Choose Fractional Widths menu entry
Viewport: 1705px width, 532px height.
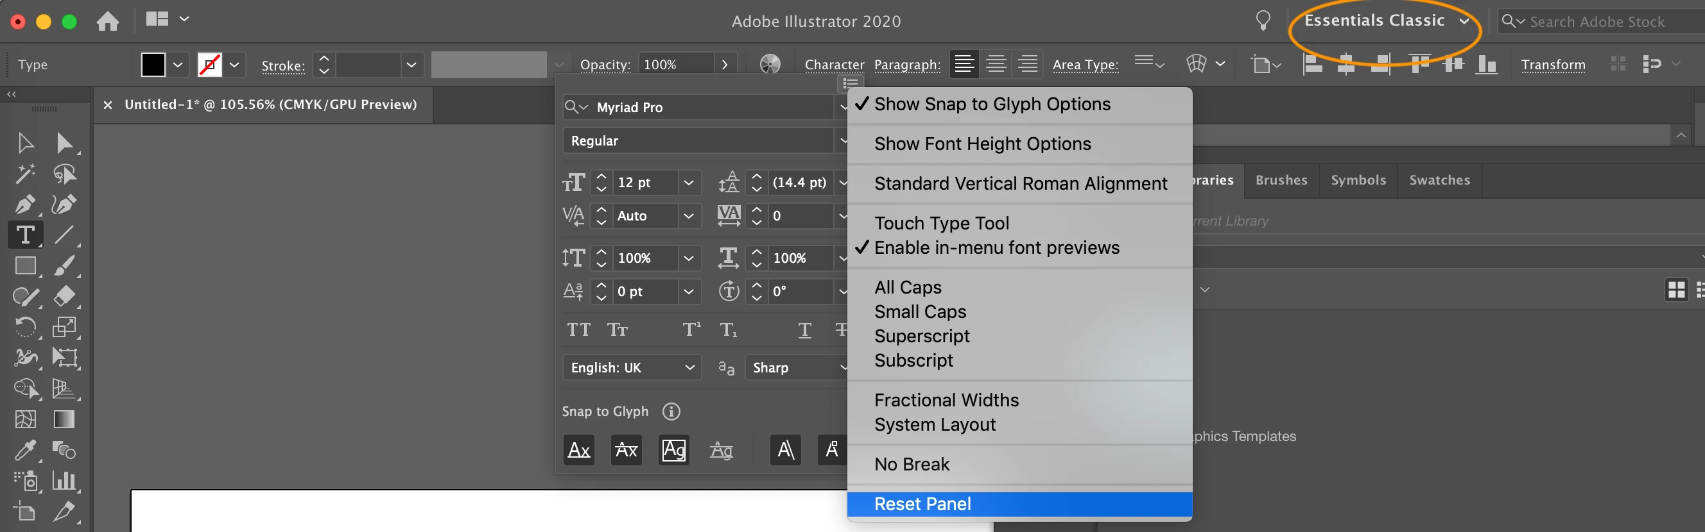pos(1019,400)
